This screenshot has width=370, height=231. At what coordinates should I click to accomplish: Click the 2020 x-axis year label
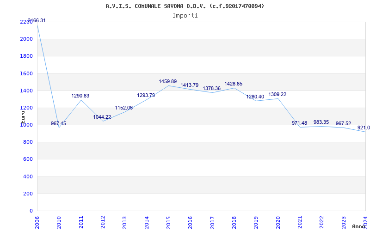click(278, 223)
